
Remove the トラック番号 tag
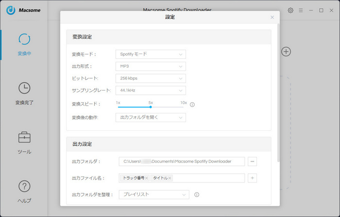(147, 178)
